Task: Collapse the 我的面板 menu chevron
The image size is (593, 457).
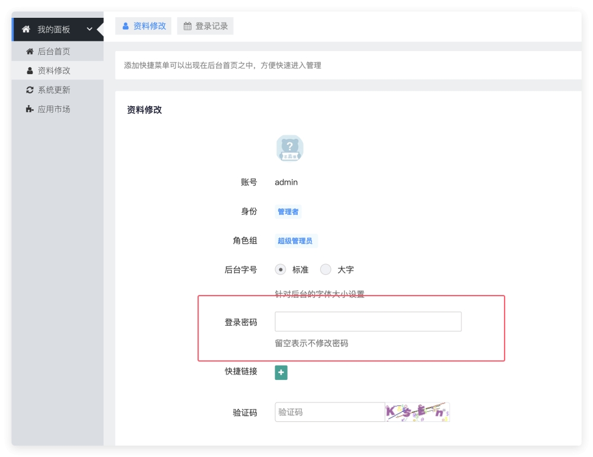Action: click(90, 28)
